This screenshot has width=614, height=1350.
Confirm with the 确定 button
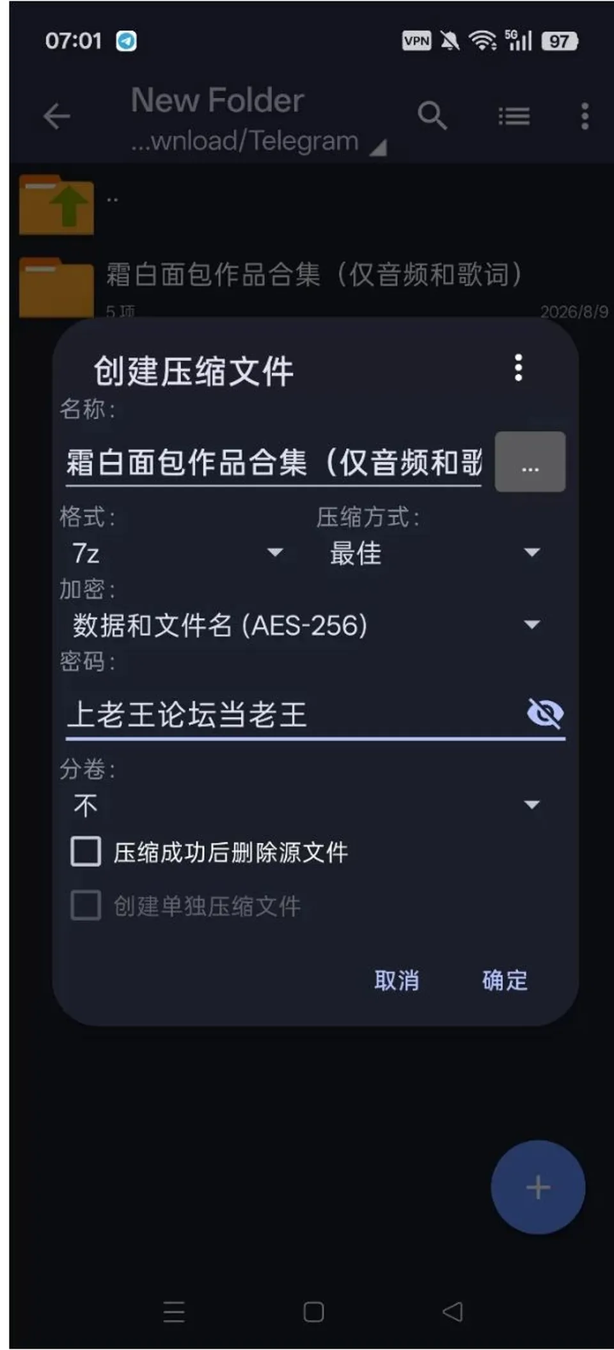[505, 980]
